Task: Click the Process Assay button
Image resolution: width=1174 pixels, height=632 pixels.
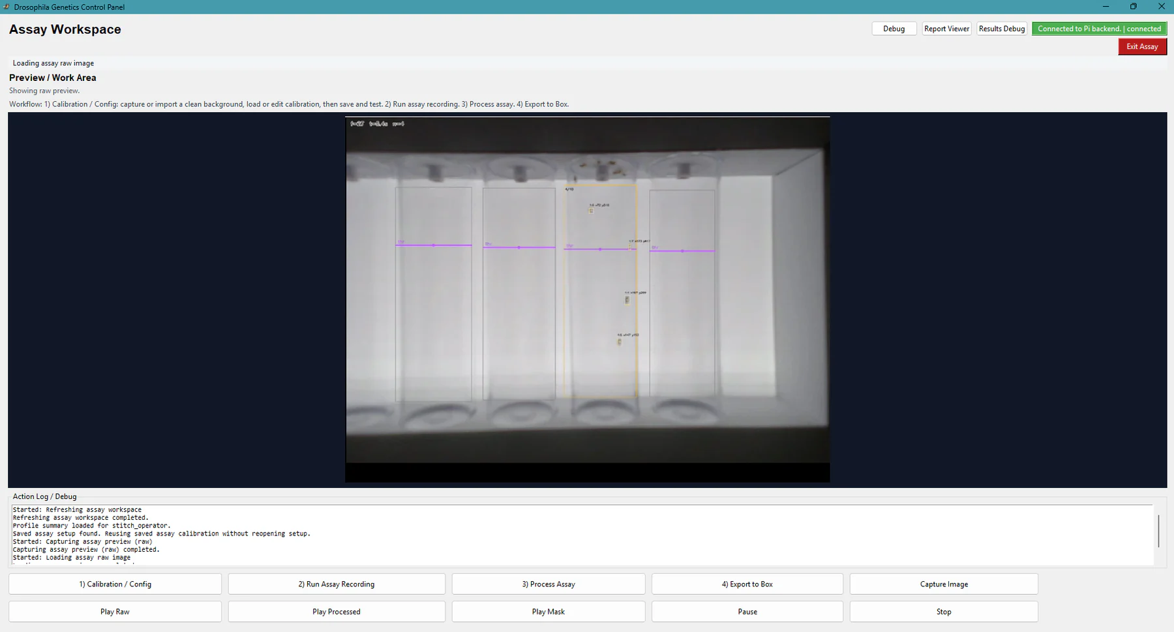Action: click(549, 584)
